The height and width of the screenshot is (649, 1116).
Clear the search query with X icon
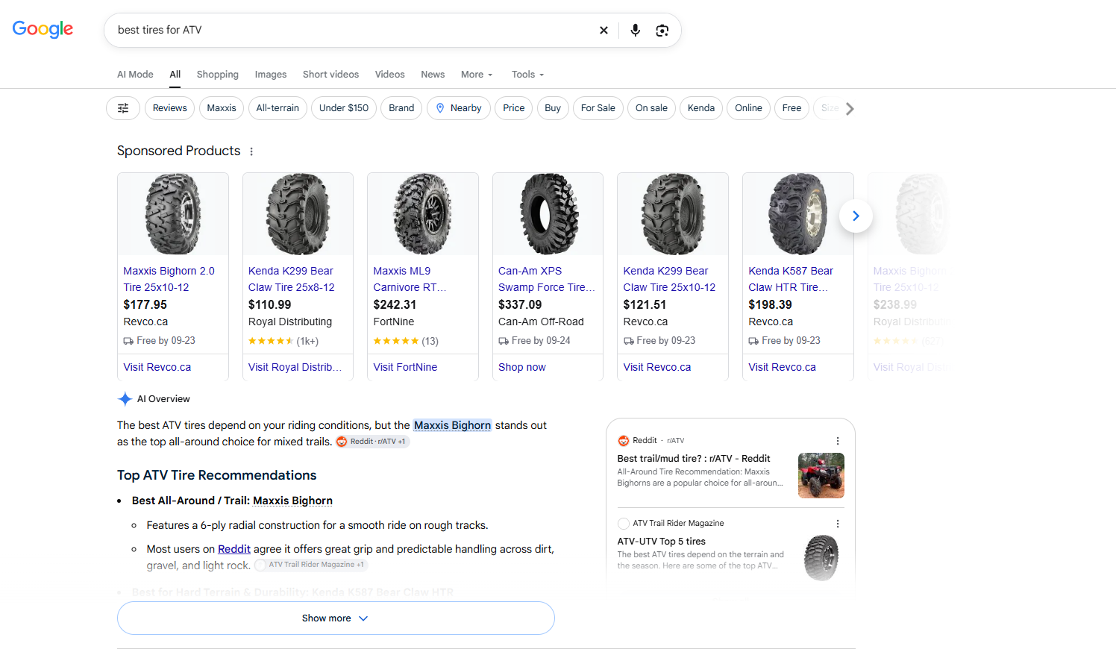(x=604, y=31)
